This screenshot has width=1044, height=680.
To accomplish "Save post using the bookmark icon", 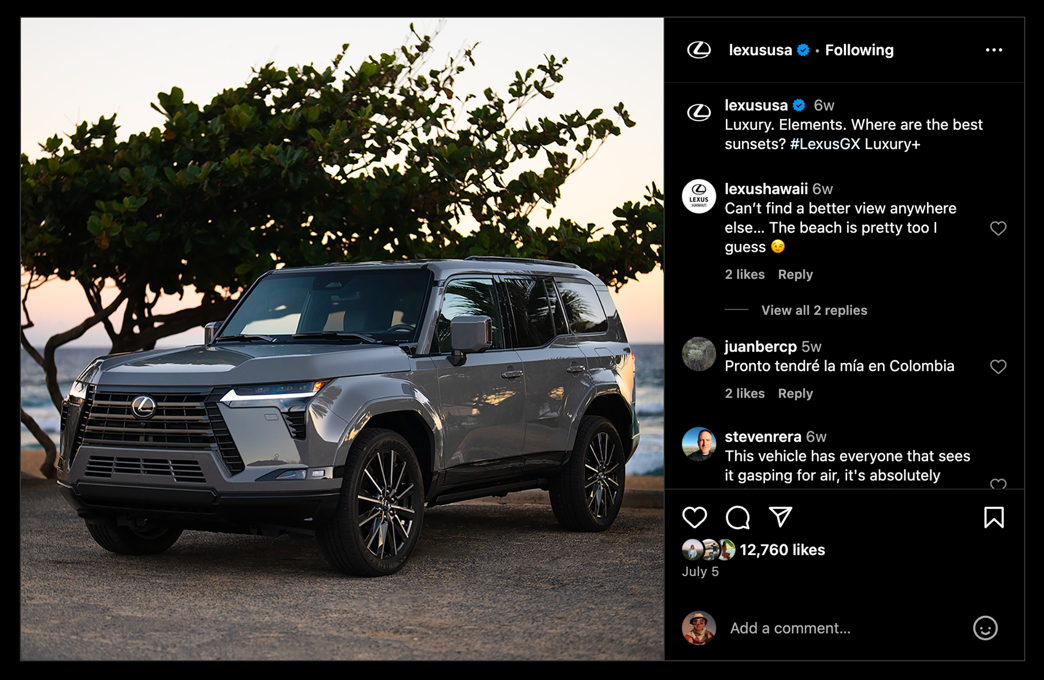I will 994,517.
